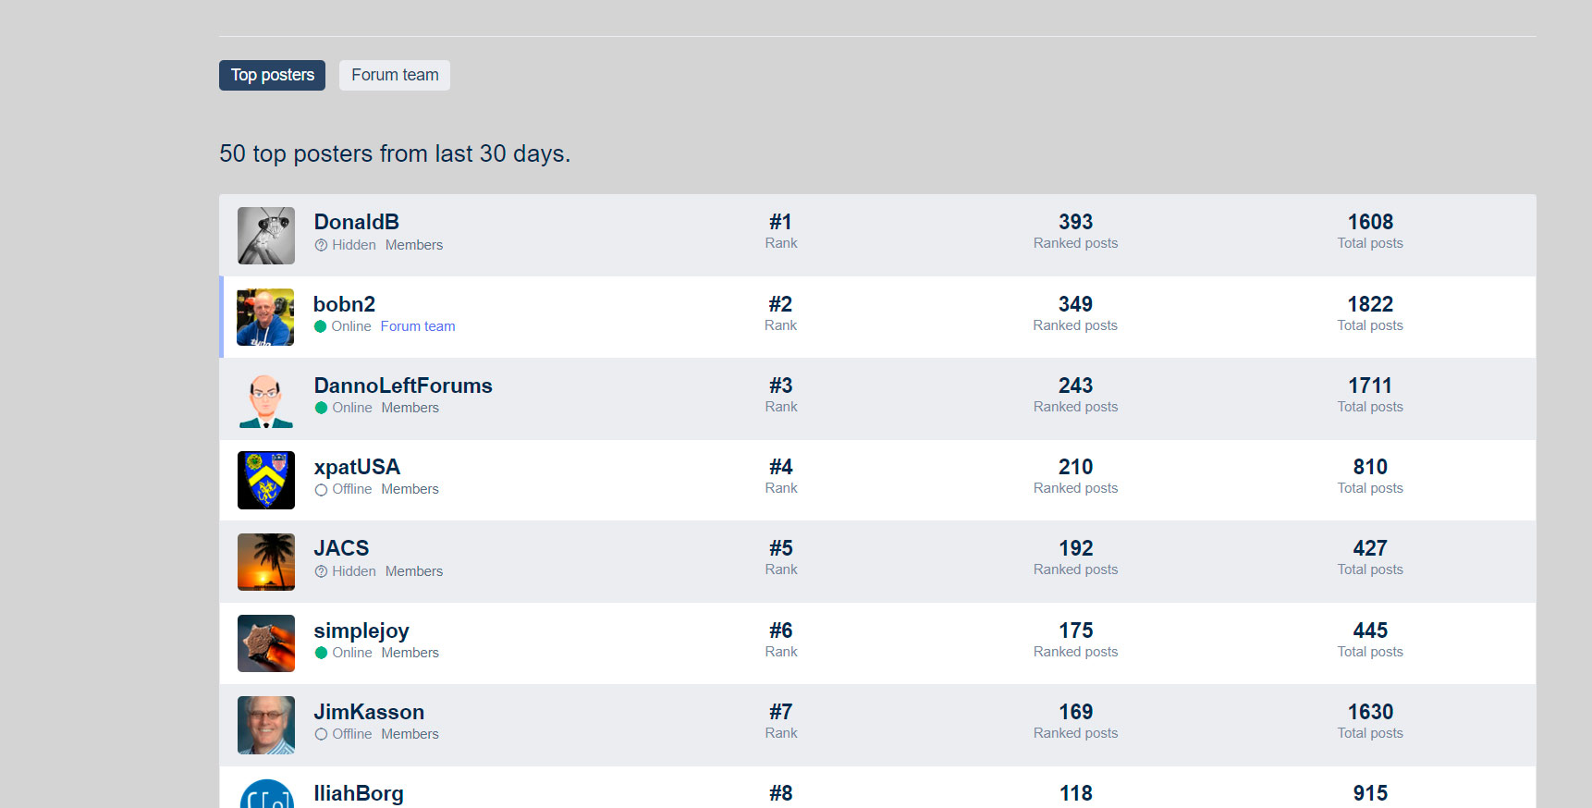Viewport: 1592px width, 808px height.
Task: Click Members label under JimKasson
Action: [410, 734]
